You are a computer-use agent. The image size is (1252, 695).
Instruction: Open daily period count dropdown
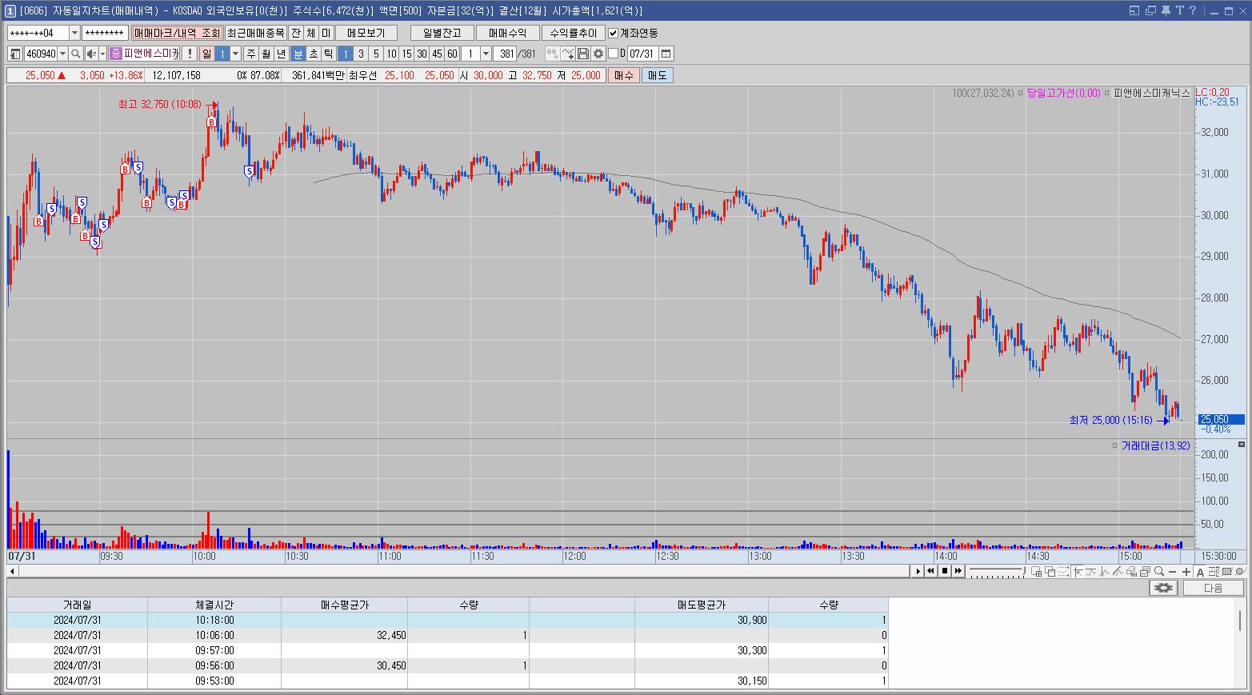click(x=235, y=54)
